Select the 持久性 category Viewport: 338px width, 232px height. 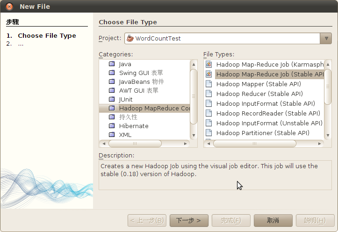point(144,117)
